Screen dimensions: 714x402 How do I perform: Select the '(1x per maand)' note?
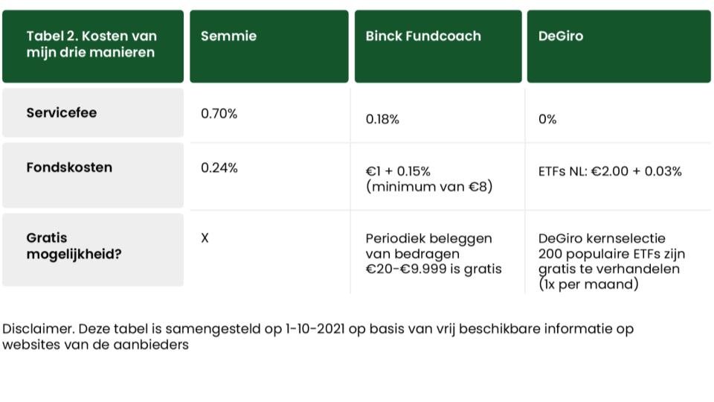589,284
